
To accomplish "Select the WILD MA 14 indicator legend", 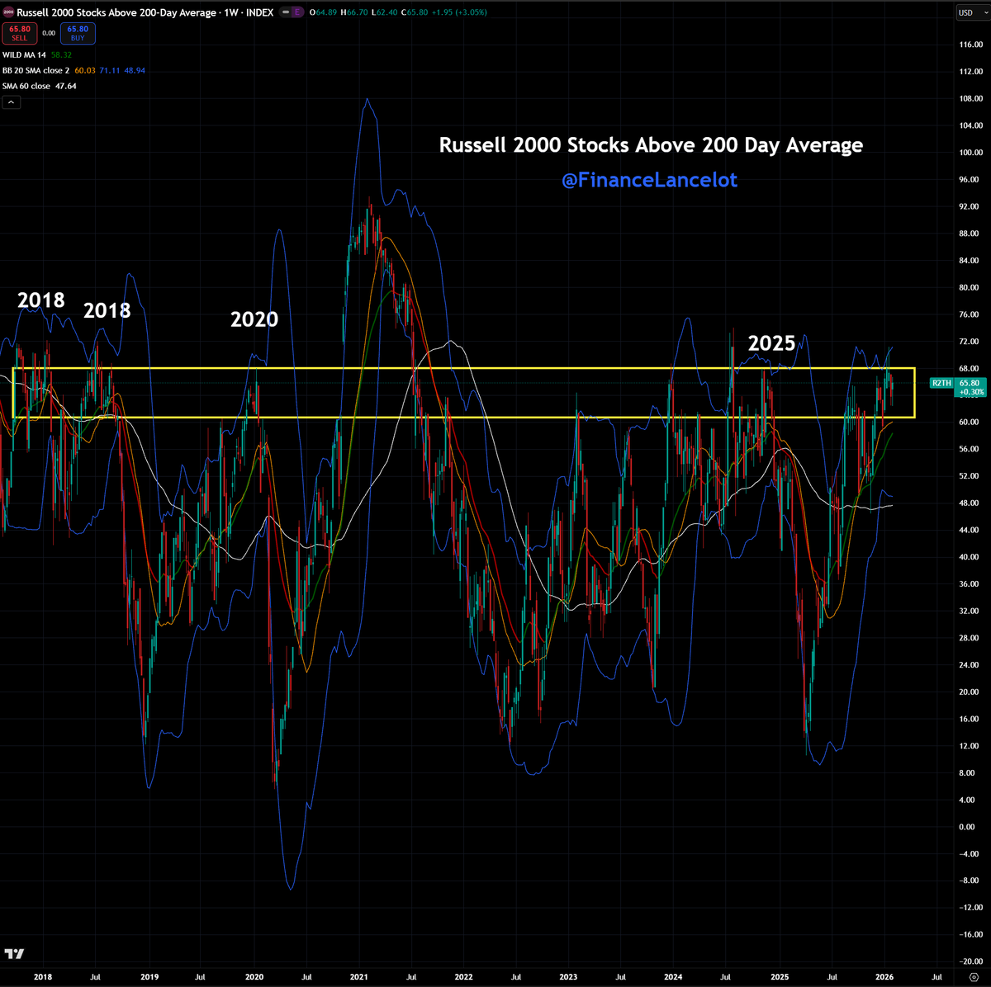I will pos(25,54).
